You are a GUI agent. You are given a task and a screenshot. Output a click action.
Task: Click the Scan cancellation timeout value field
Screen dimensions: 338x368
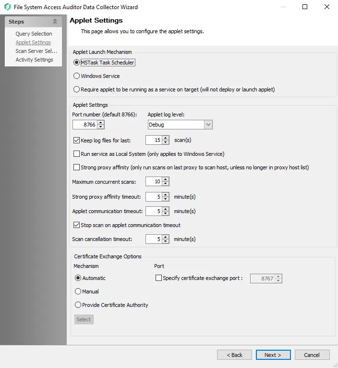pyautogui.click(x=154, y=239)
